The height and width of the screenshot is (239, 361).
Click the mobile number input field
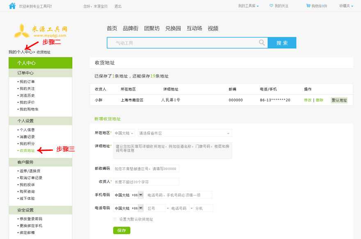point(179,195)
